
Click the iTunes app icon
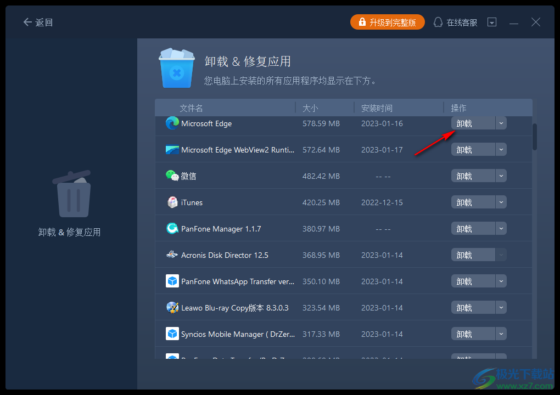click(x=172, y=202)
